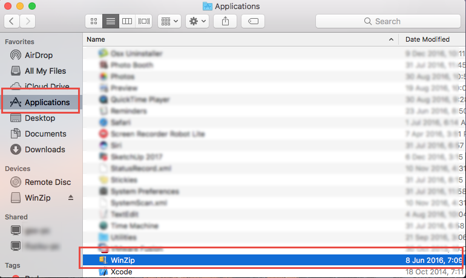Viewport: 466px width, 278px height.
Task: Click the Xcode app icon in list
Action: 103,272
